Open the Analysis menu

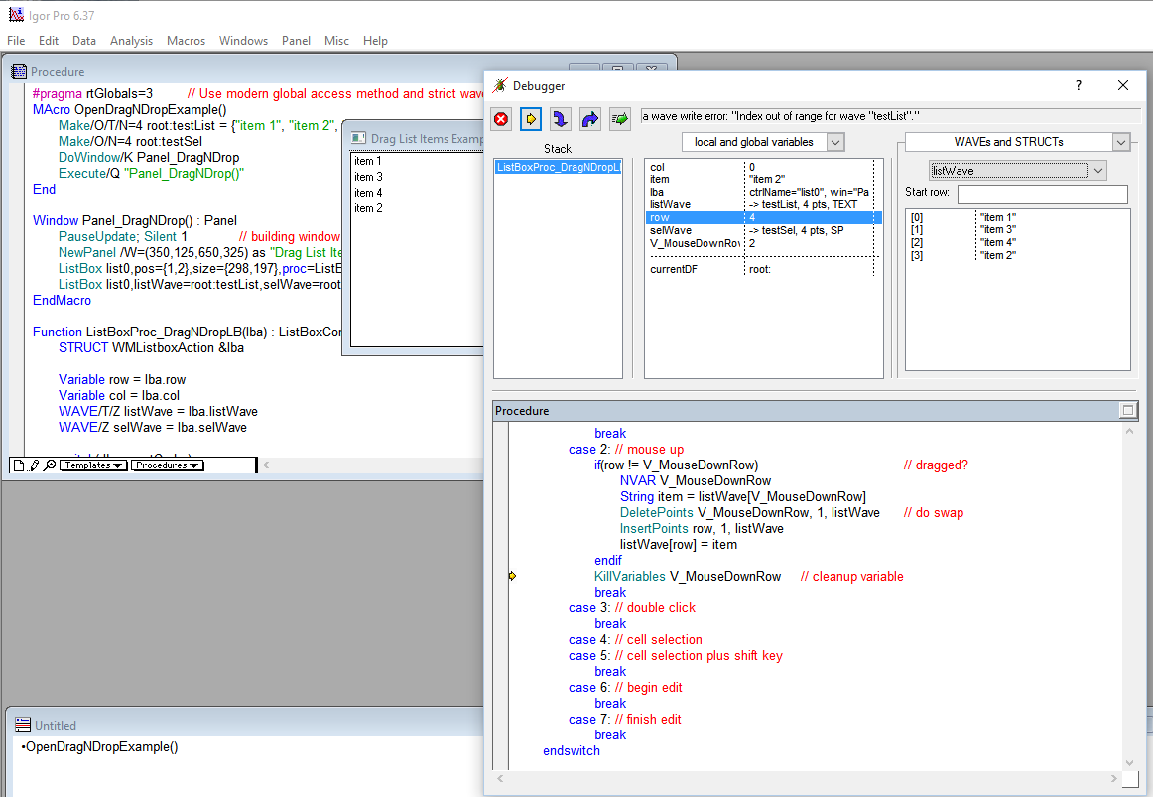pyautogui.click(x=132, y=41)
